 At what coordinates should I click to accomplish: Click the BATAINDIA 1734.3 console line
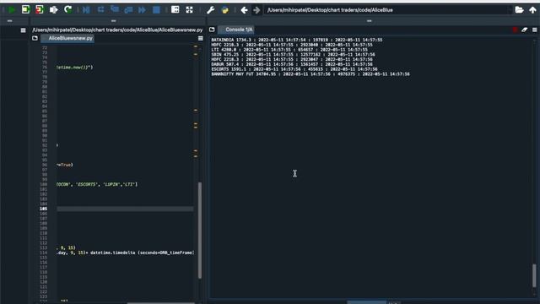[x=296, y=40]
